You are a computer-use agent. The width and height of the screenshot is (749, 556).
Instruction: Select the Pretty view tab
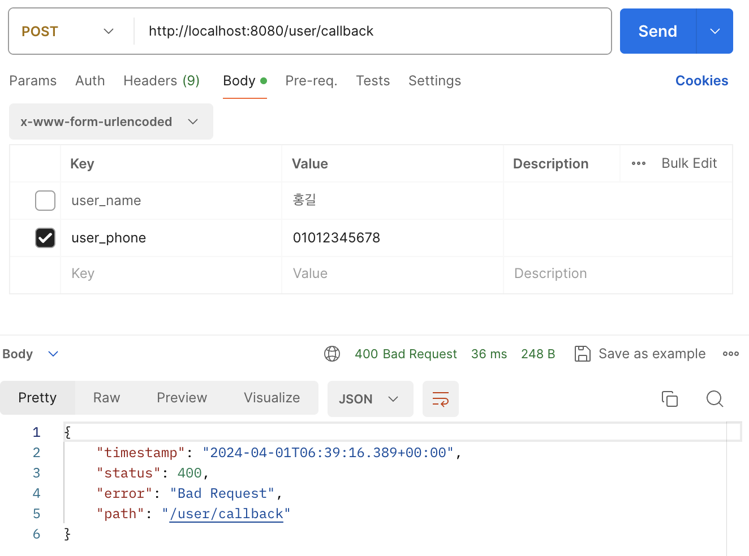[x=37, y=398]
